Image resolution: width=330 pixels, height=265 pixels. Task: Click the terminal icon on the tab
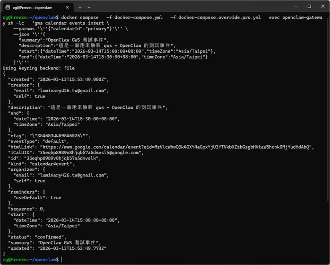coord(9,7)
